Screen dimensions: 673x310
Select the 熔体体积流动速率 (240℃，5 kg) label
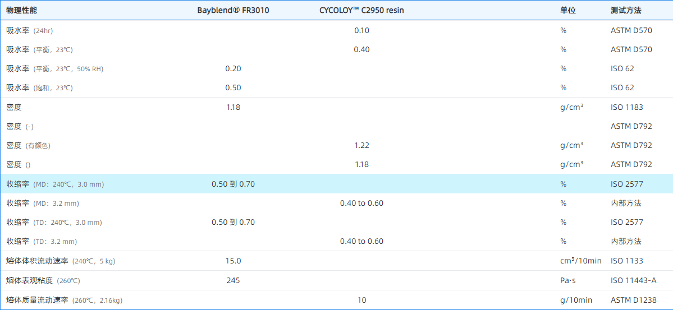click(x=61, y=261)
